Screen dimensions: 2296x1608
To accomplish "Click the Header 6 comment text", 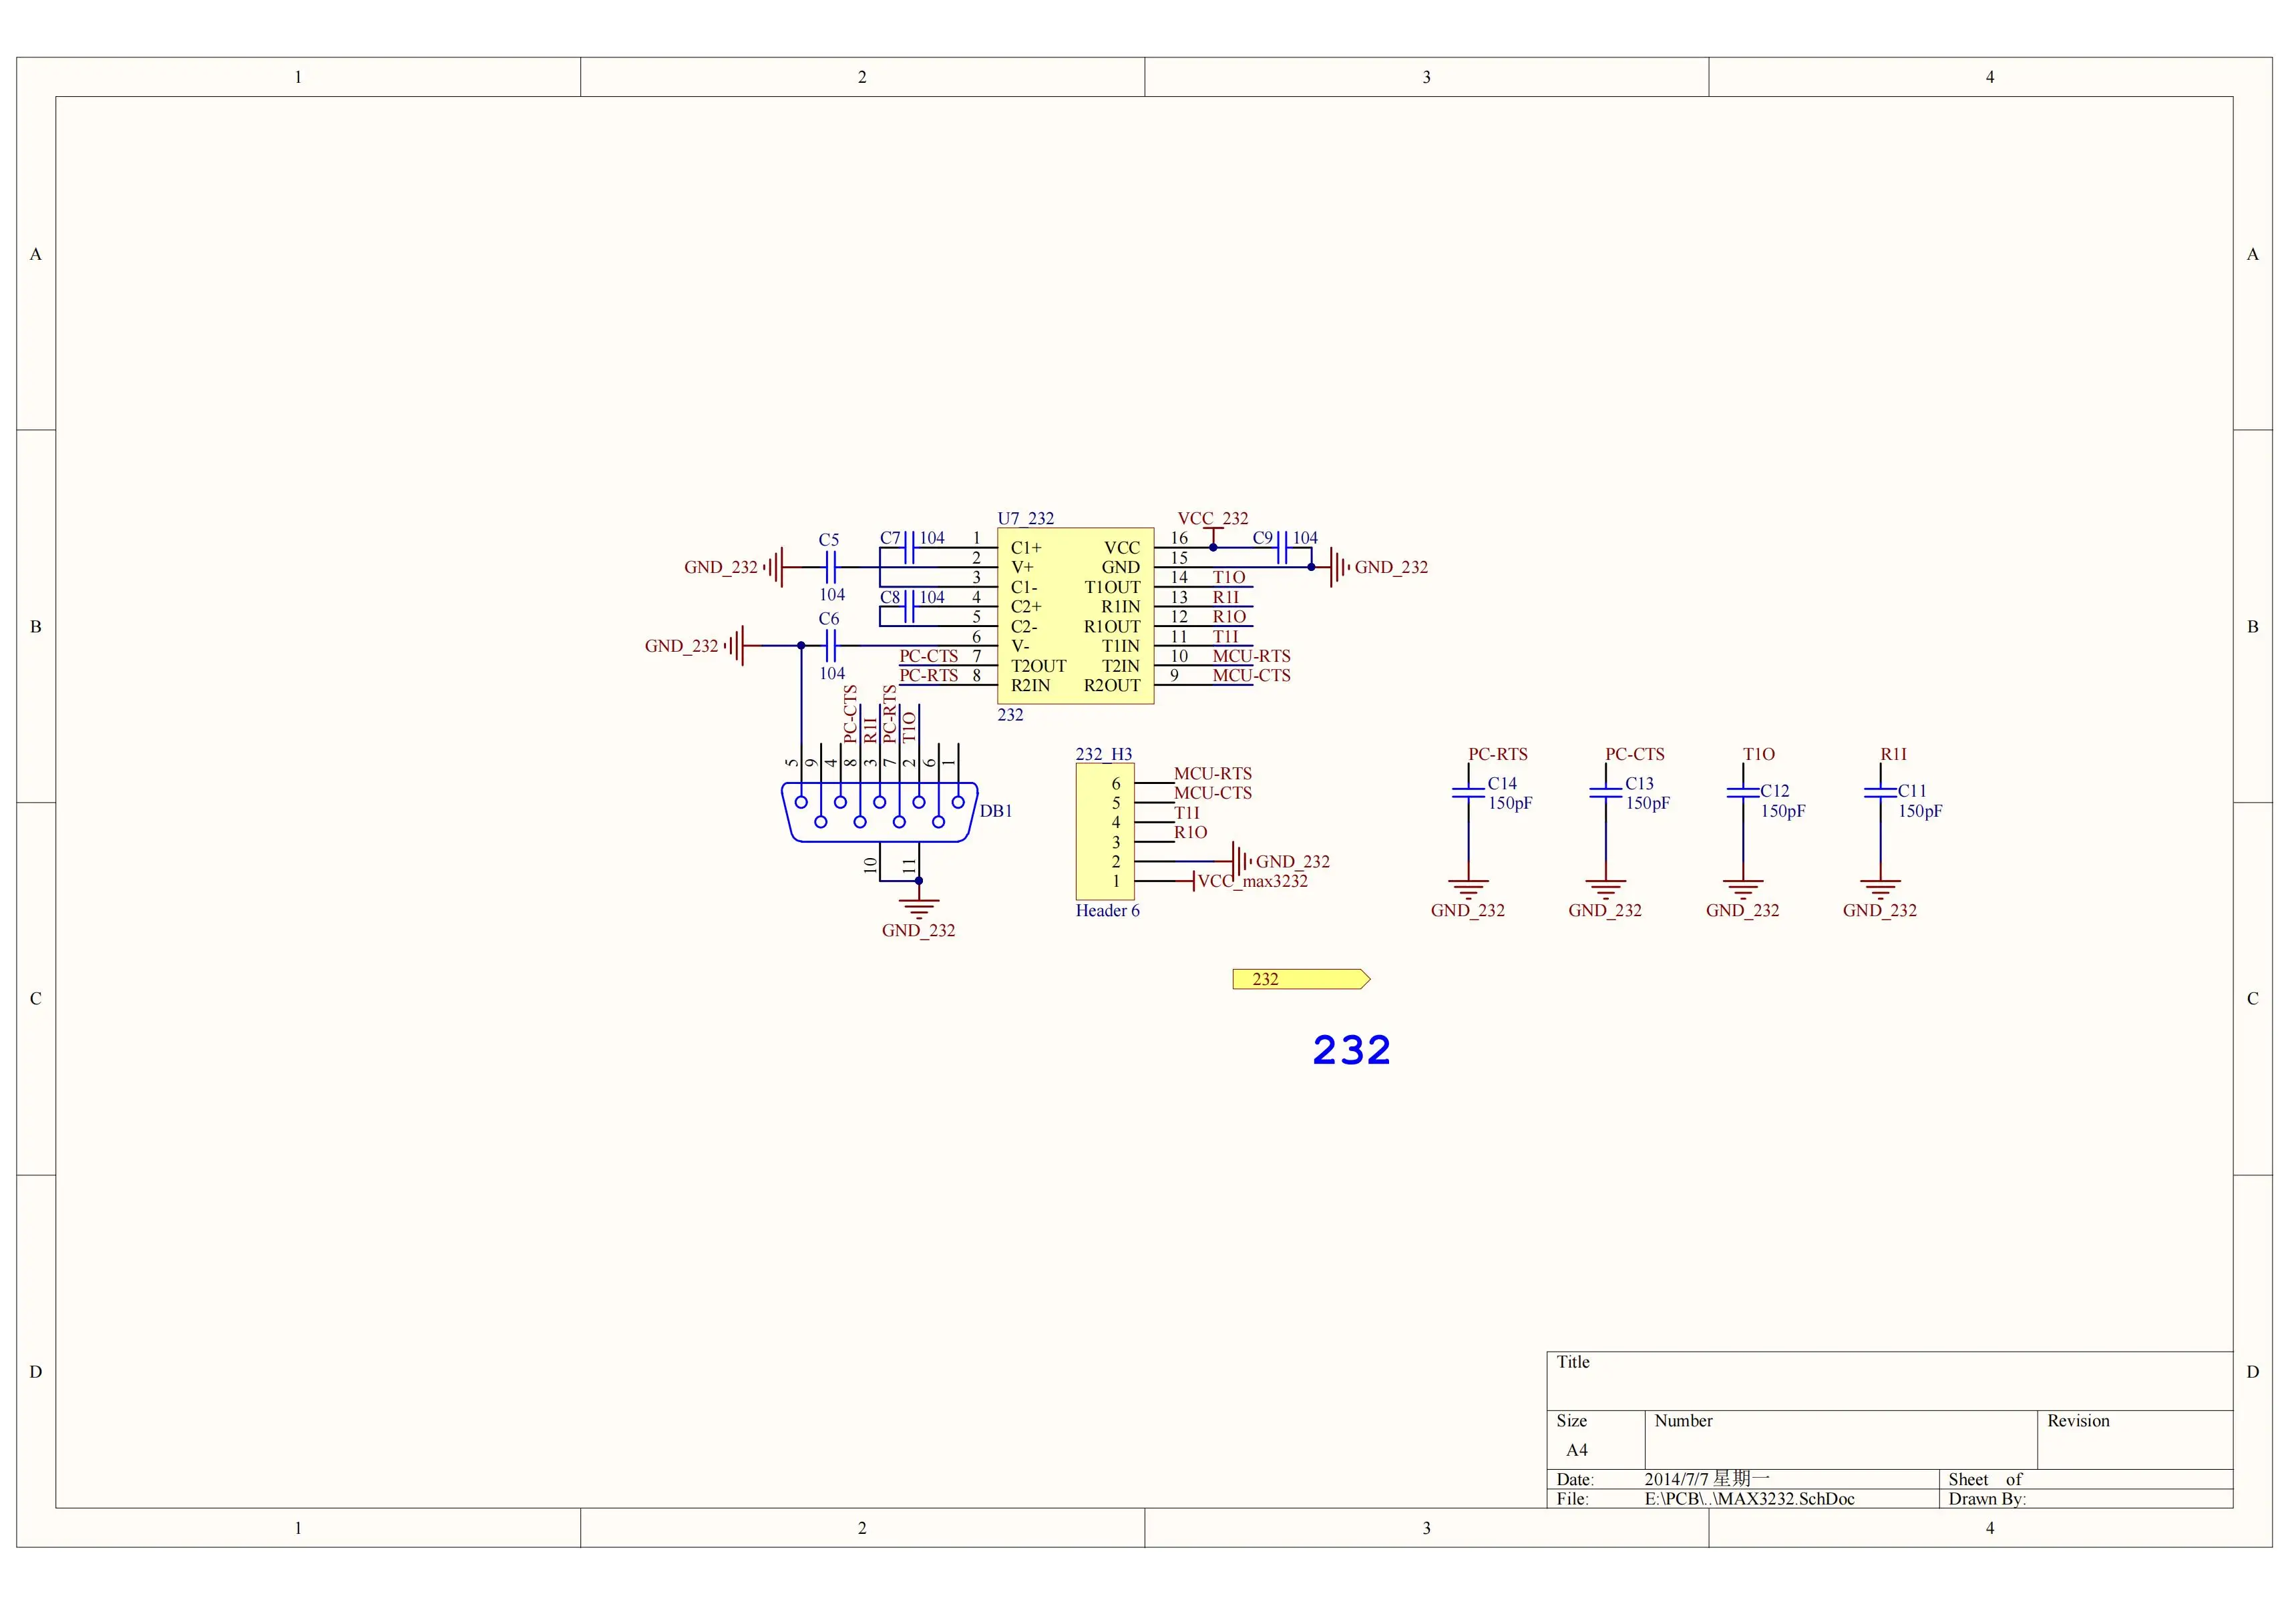I will click(1107, 910).
